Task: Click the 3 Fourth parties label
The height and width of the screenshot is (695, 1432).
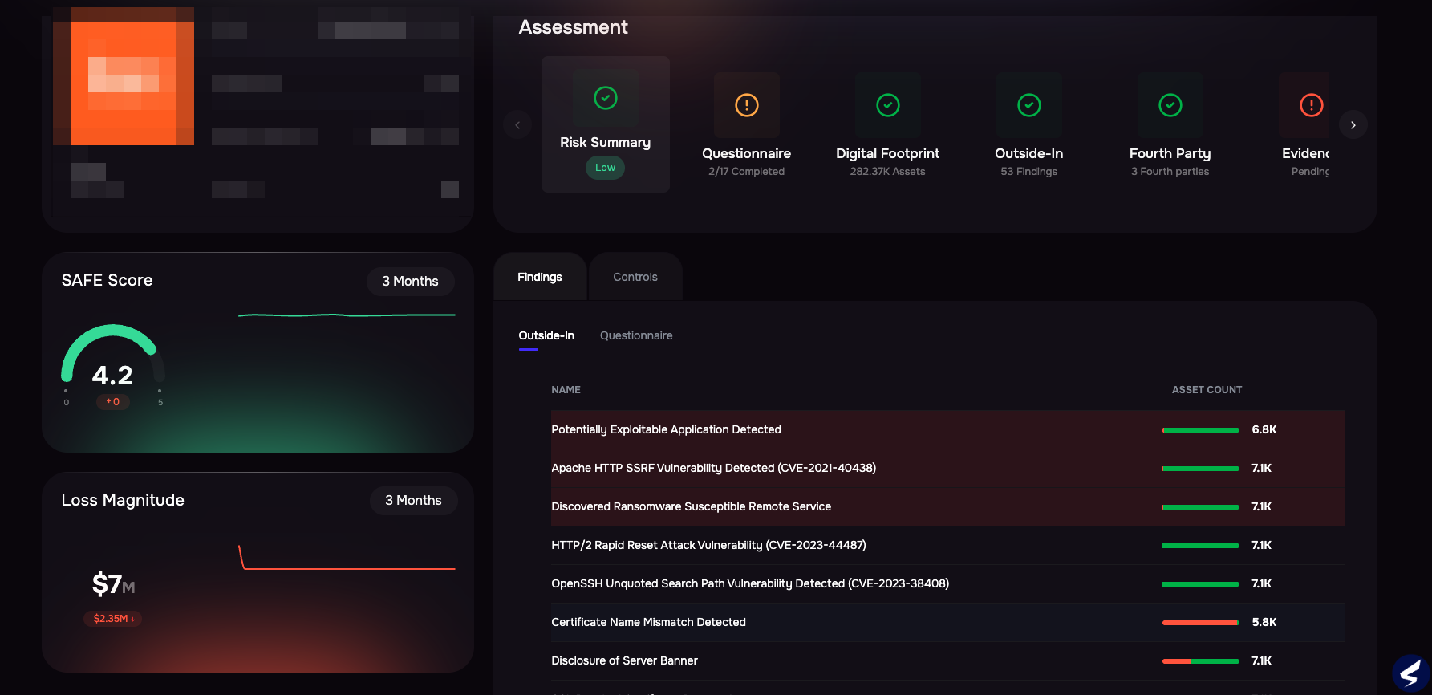Action: click(x=1170, y=172)
